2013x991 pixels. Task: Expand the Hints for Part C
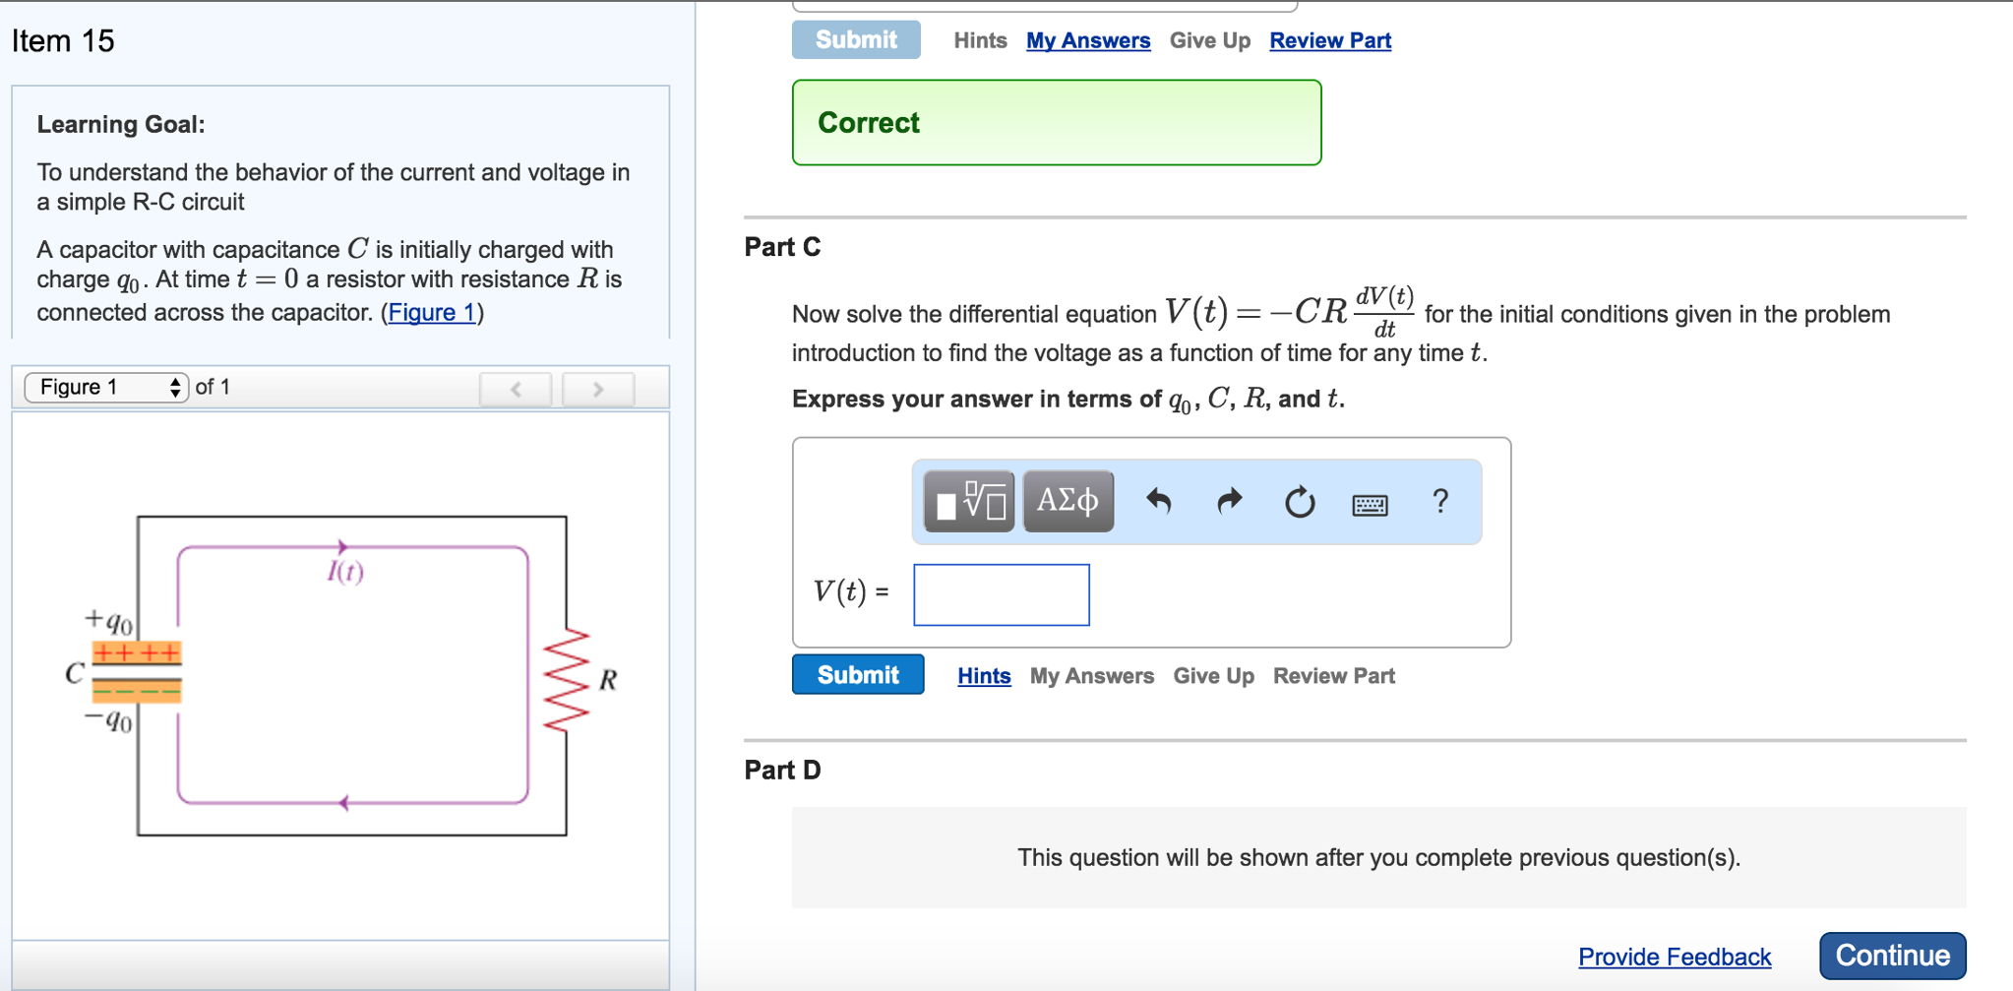pos(984,676)
